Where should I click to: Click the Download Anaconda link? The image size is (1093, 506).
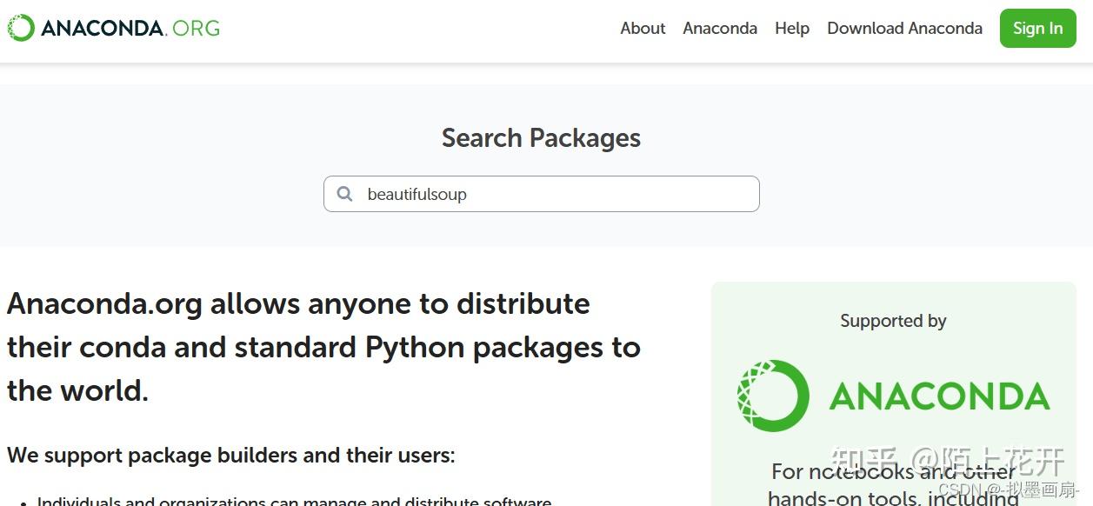[904, 28]
